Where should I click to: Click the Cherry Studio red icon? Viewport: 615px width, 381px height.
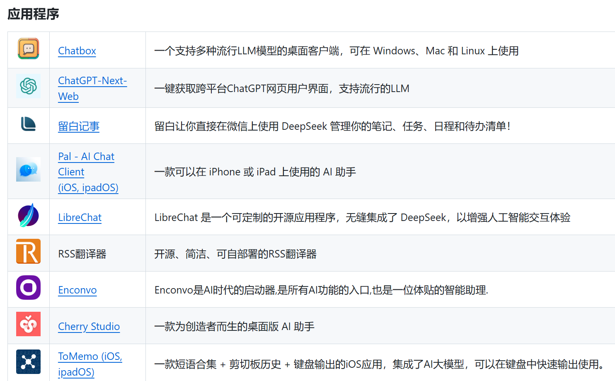click(x=28, y=324)
